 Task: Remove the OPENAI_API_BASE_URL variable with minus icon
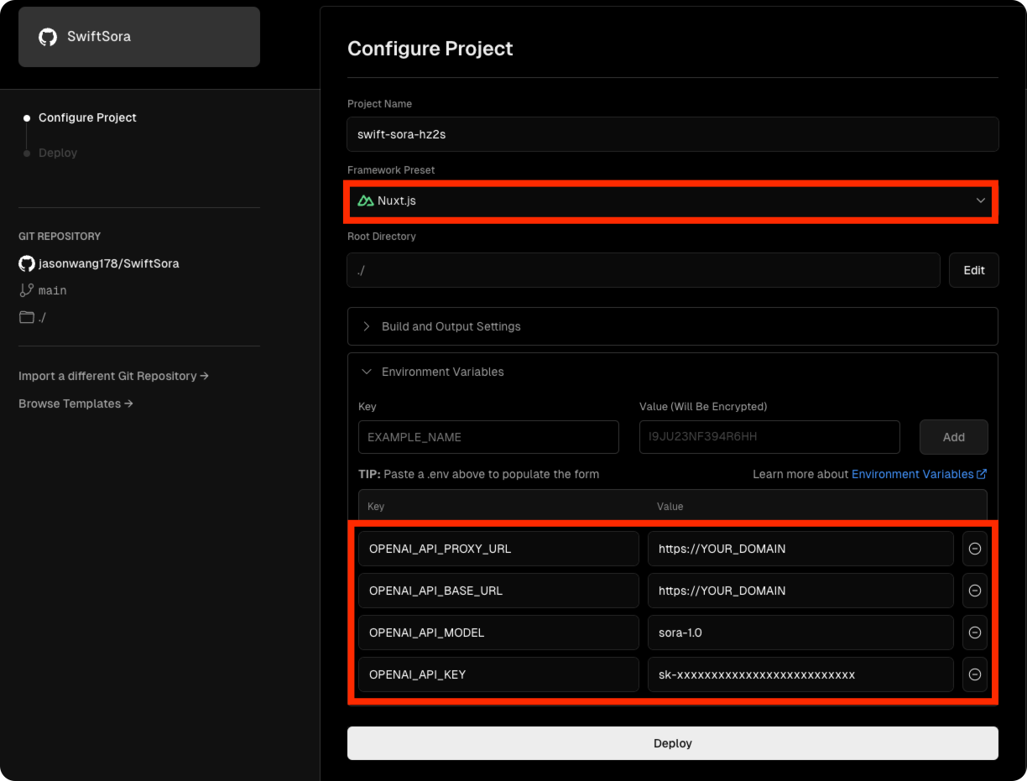click(x=975, y=591)
